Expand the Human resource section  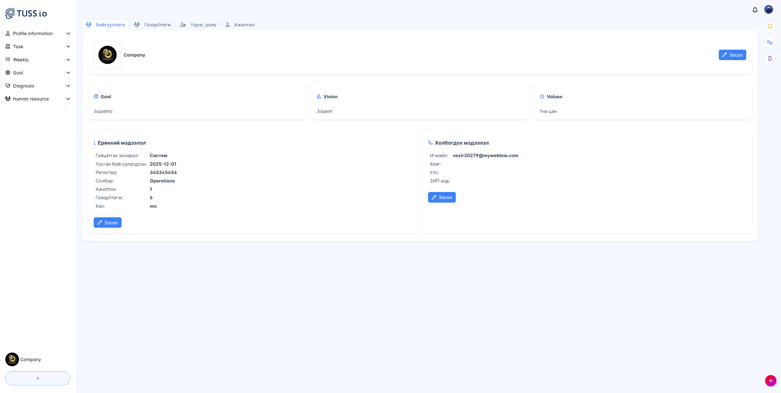(x=38, y=99)
